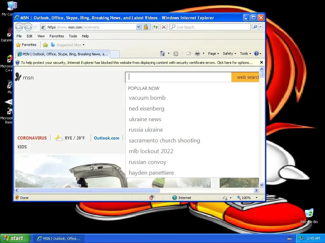The width and height of the screenshot is (325, 243).
Task: Select 'russian convoy' suggestion
Action: [147, 162]
